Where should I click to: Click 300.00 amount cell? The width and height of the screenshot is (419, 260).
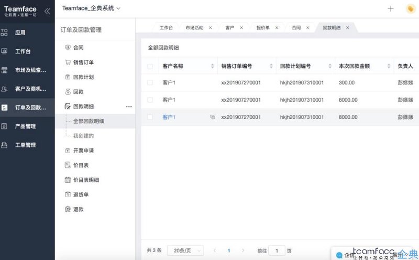point(347,83)
